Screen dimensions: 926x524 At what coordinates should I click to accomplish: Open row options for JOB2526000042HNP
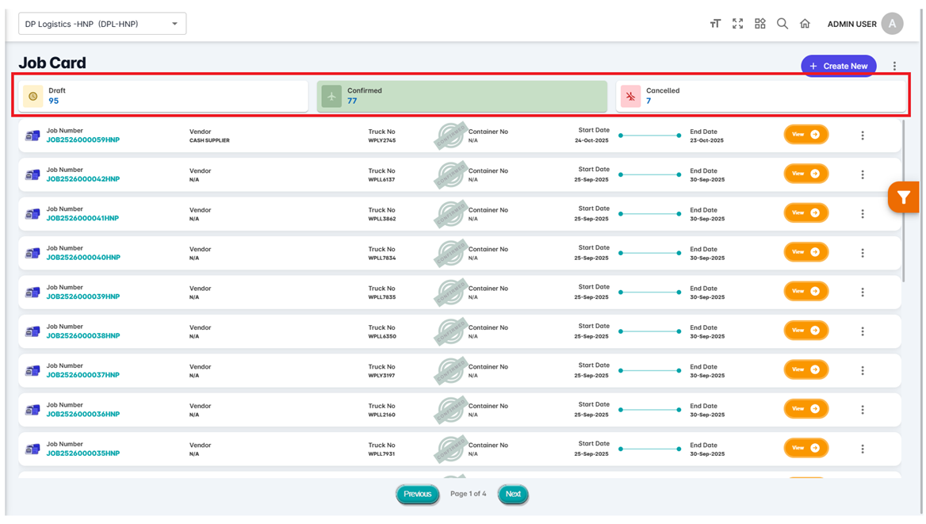tap(863, 174)
